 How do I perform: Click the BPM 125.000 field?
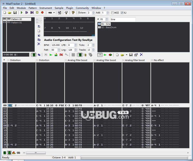[56, 45]
